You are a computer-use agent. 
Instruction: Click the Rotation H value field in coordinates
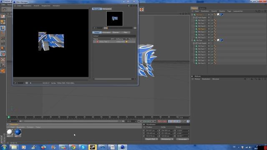click(x=182, y=130)
